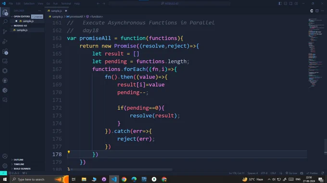327x183 pixels.
Task: Open the editor More Actions ellipsis
Action: click(x=322, y=11)
